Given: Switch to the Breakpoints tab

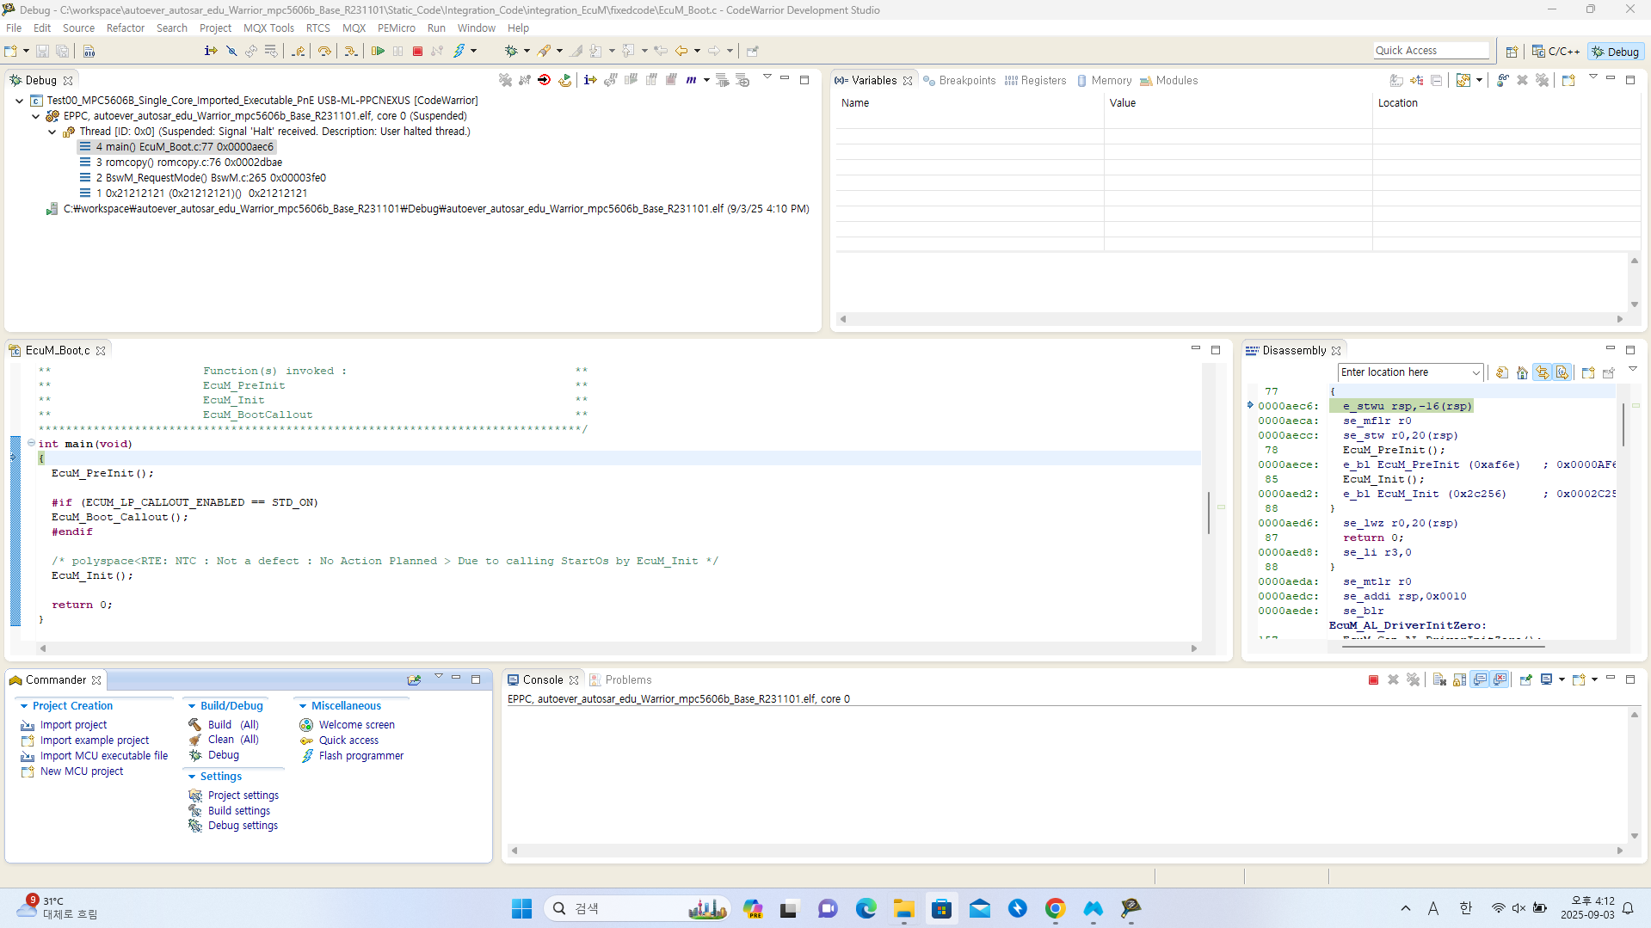Looking at the screenshot, I should point(966,80).
